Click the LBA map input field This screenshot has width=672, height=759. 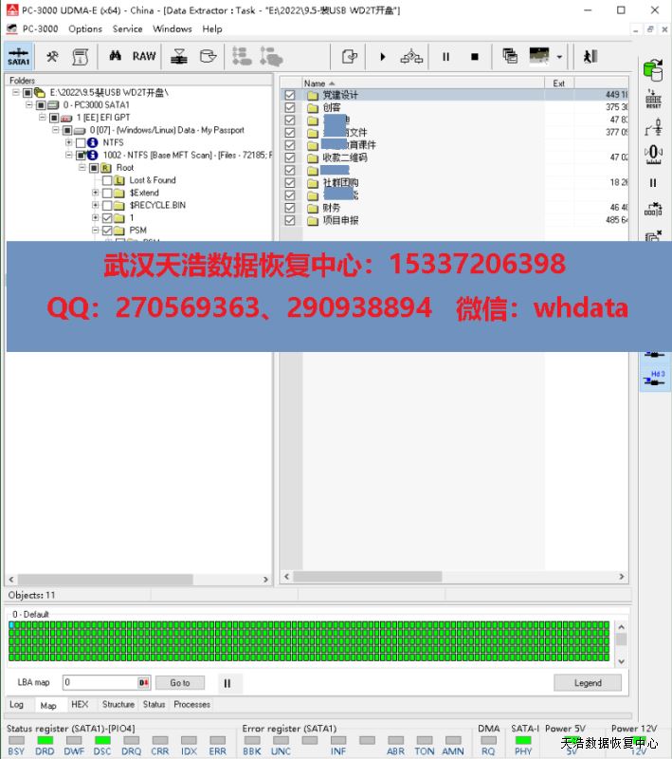tap(100, 682)
